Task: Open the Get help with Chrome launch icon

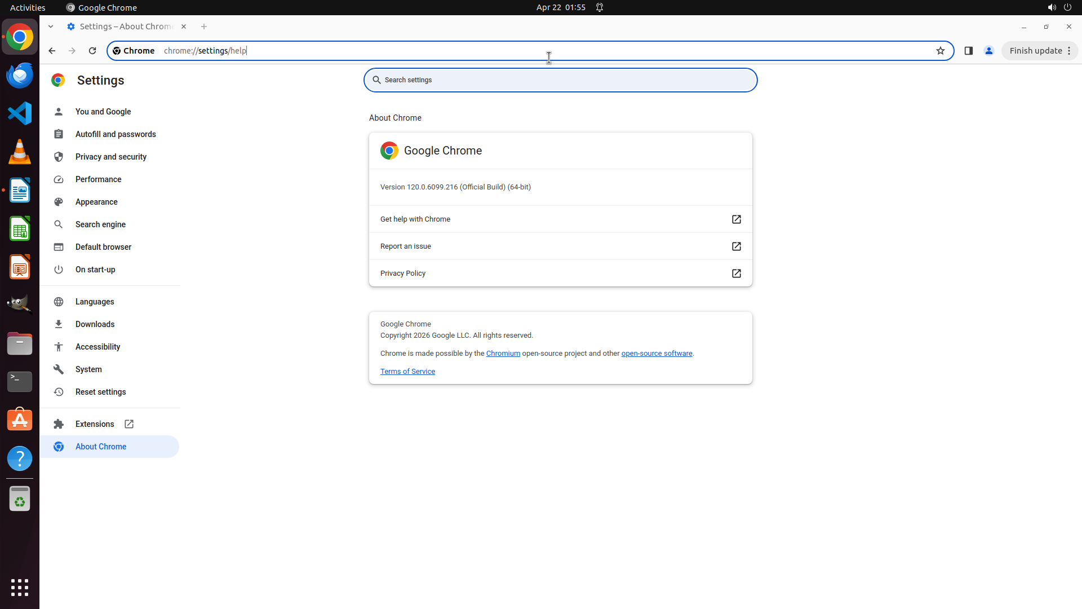Action: click(x=736, y=219)
